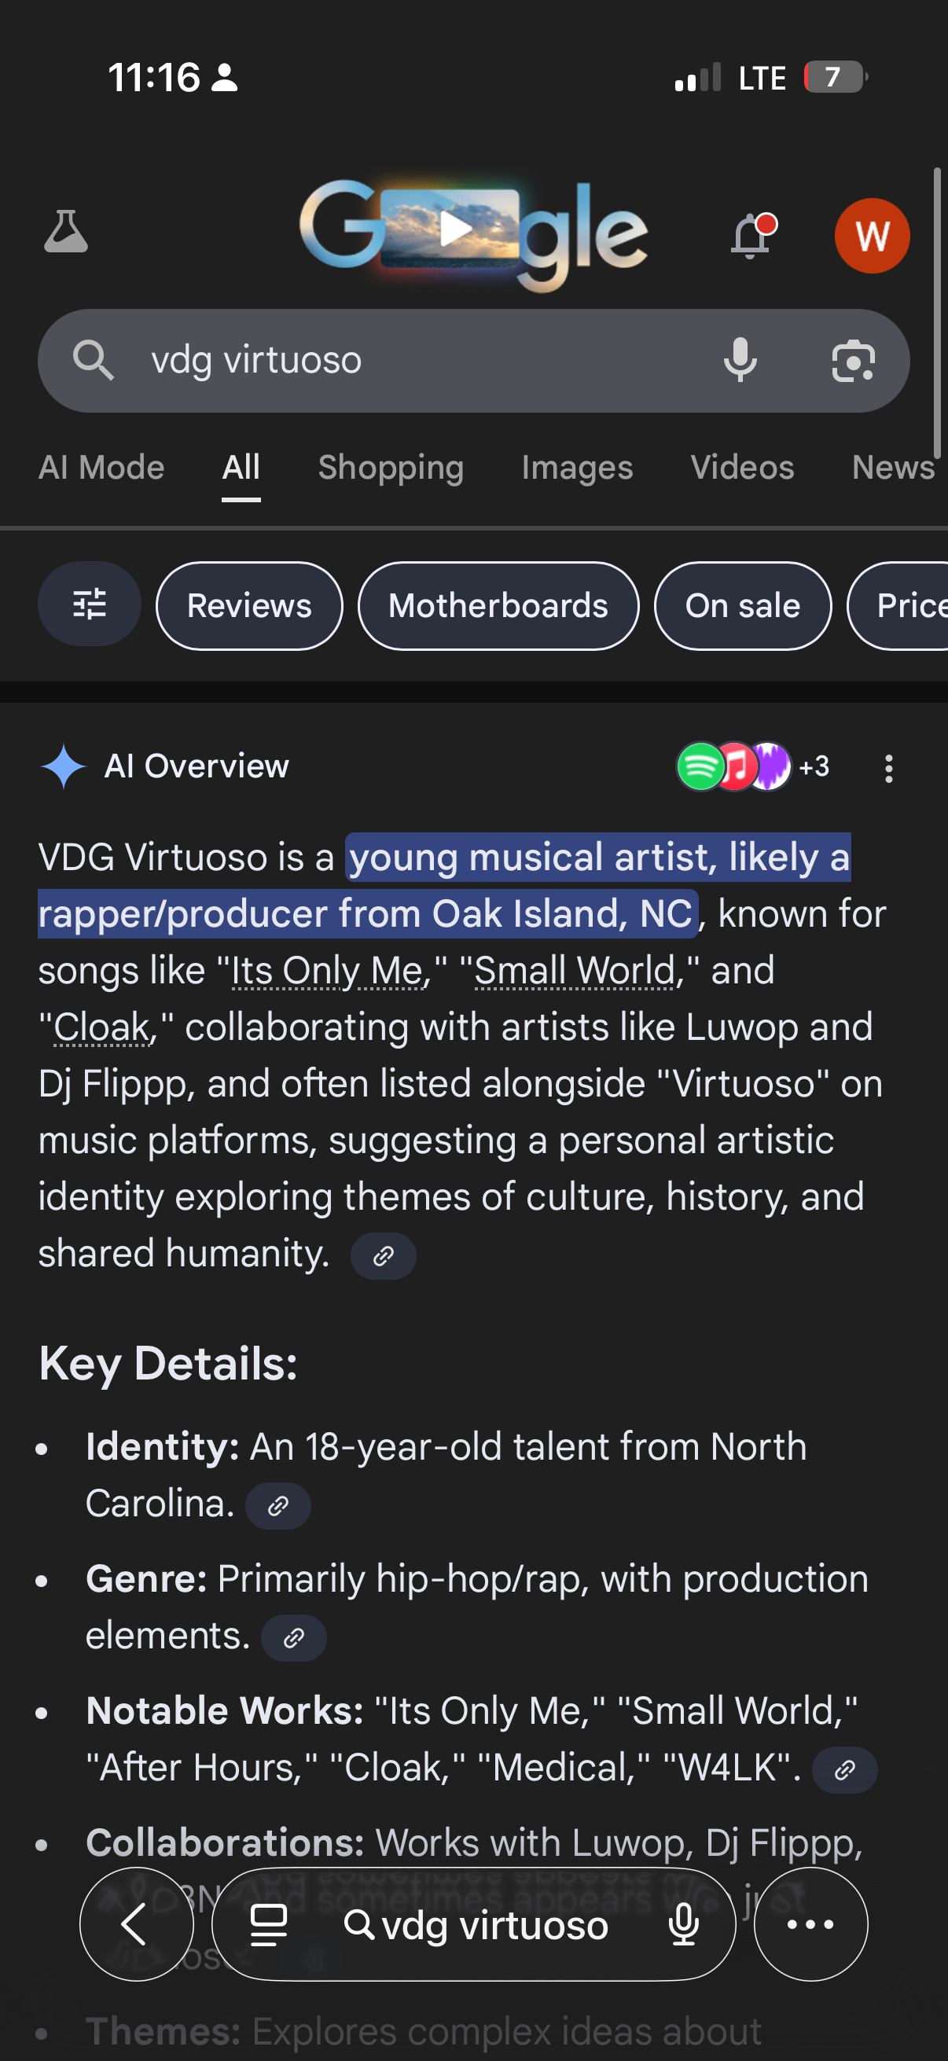This screenshot has width=948, height=2061.
Task: Open the "Its Only Me" song link
Action: pyautogui.click(x=326, y=972)
